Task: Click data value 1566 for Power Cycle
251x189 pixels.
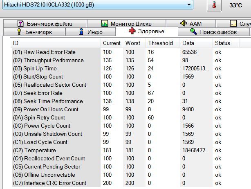Action: (x=188, y=126)
